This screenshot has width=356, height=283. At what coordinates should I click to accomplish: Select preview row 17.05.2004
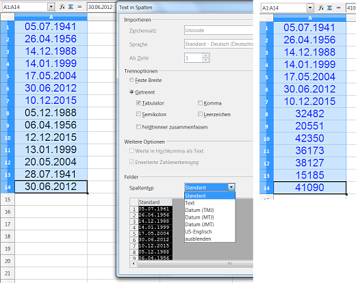pos(155,234)
